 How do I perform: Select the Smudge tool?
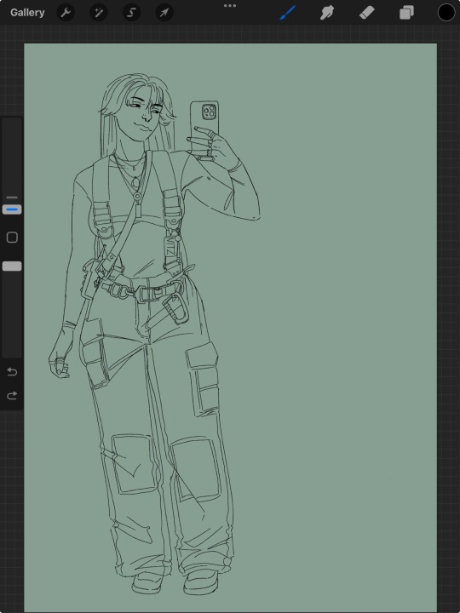coord(326,13)
